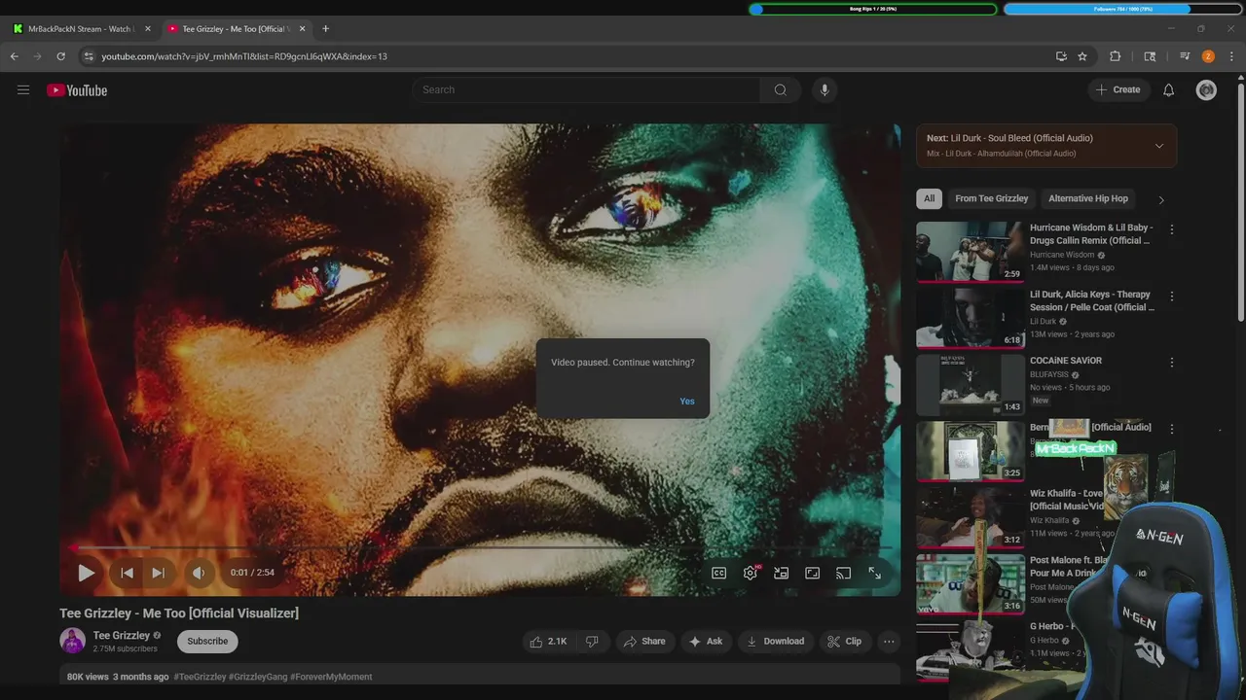Download the video
The image size is (1246, 700).
(x=775, y=642)
